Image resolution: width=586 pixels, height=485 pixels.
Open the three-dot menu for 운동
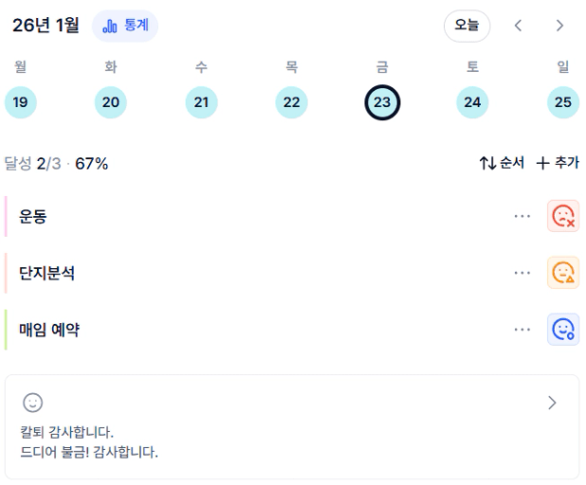click(522, 216)
